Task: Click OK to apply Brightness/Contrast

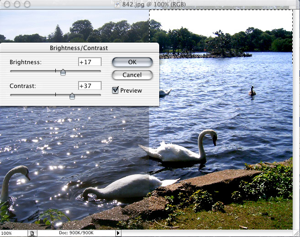Action: pos(132,62)
